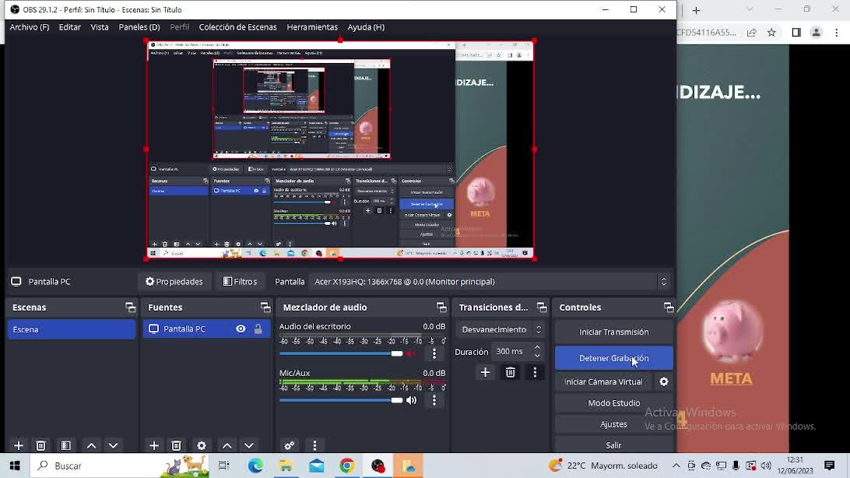Toggle lock on Pantalla PC source

pos(258,329)
